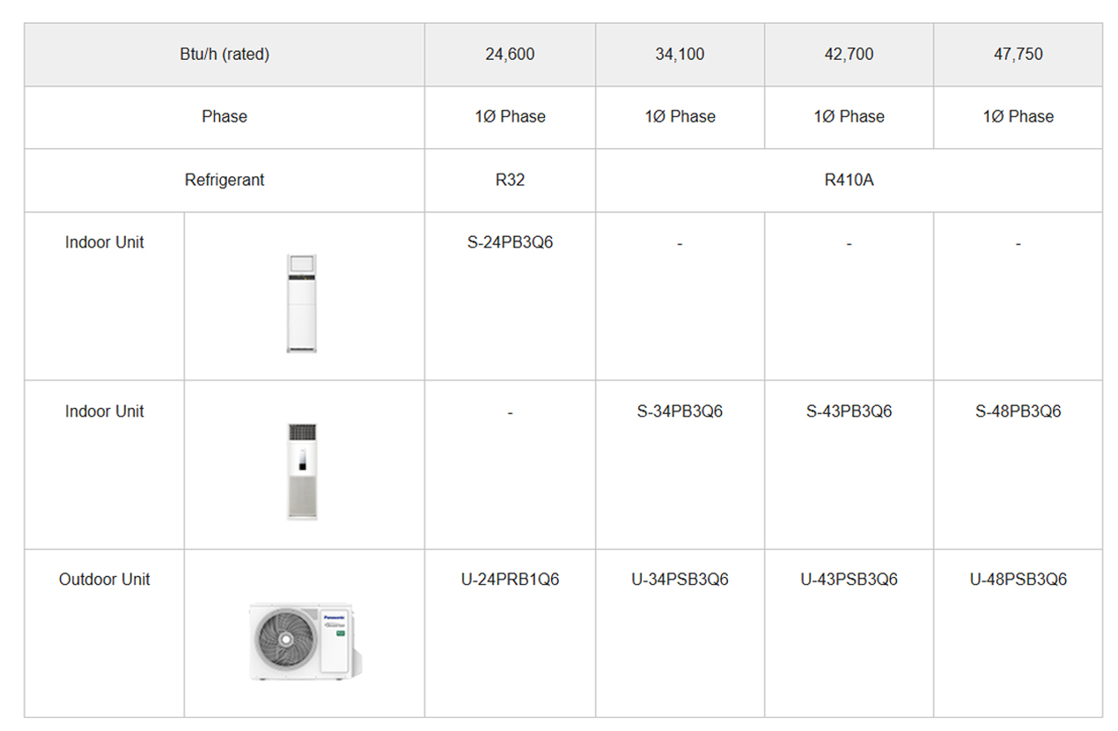Image resolution: width=1118 pixels, height=731 pixels.
Task: Click outdoor unit model U-48PSB3Q6
Action: point(1018,580)
